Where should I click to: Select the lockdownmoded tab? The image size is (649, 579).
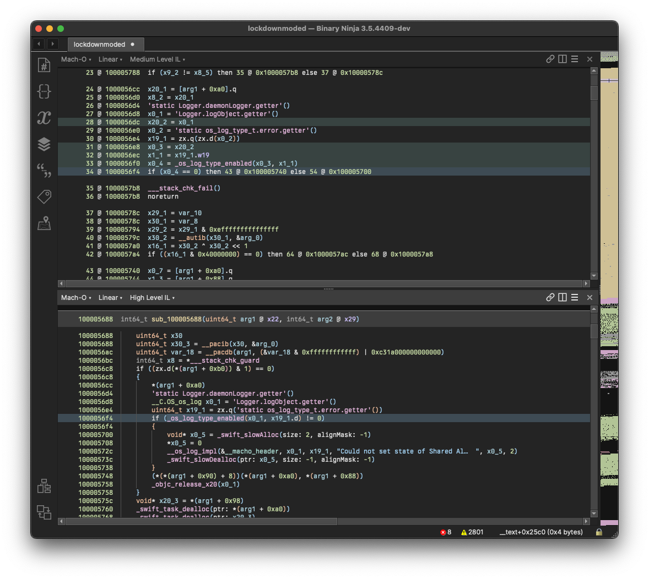[x=101, y=44]
